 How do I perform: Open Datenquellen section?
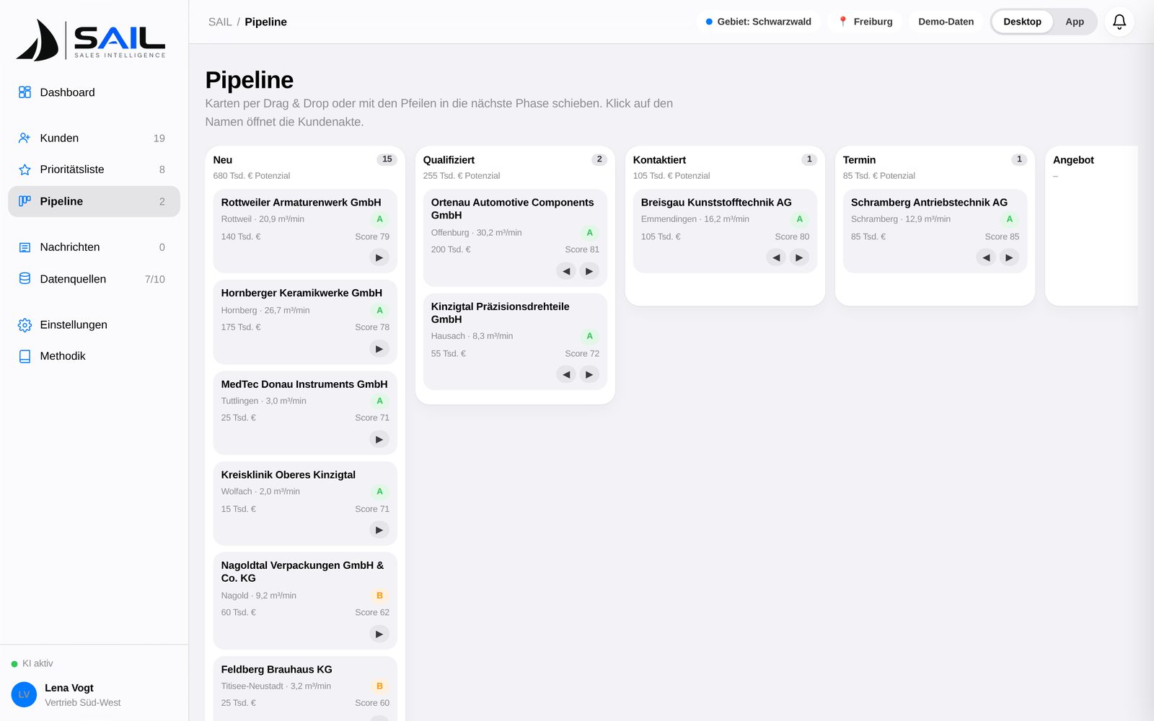pyautogui.click(x=94, y=279)
